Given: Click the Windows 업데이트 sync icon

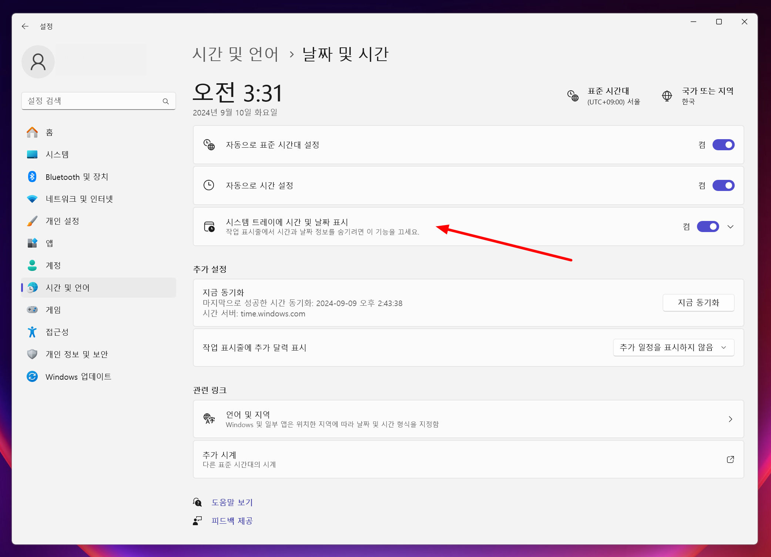Looking at the screenshot, I should click(x=32, y=376).
